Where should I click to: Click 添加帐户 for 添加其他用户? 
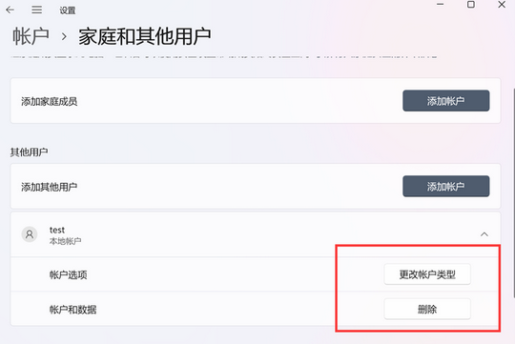pos(446,187)
